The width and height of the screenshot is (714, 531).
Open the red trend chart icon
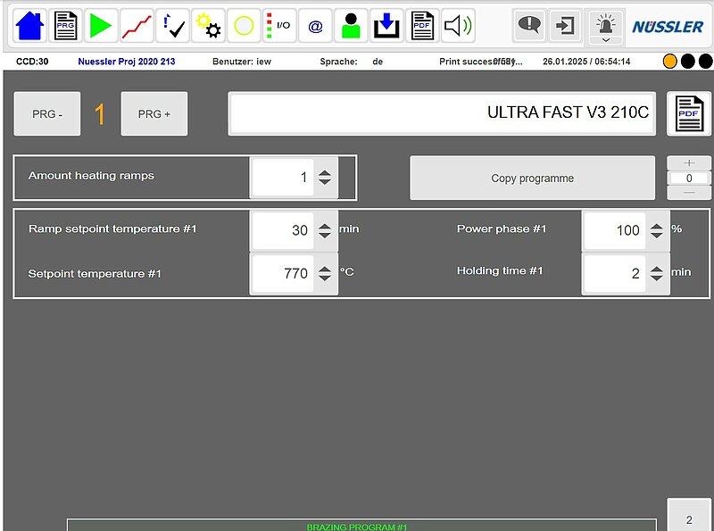tap(137, 26)
